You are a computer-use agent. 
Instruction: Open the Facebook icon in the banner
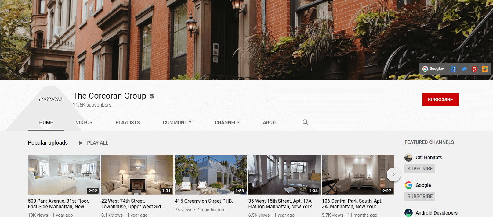(453, 69)
